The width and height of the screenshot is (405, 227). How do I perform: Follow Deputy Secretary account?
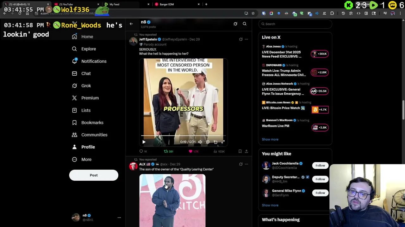pos(320,179)
